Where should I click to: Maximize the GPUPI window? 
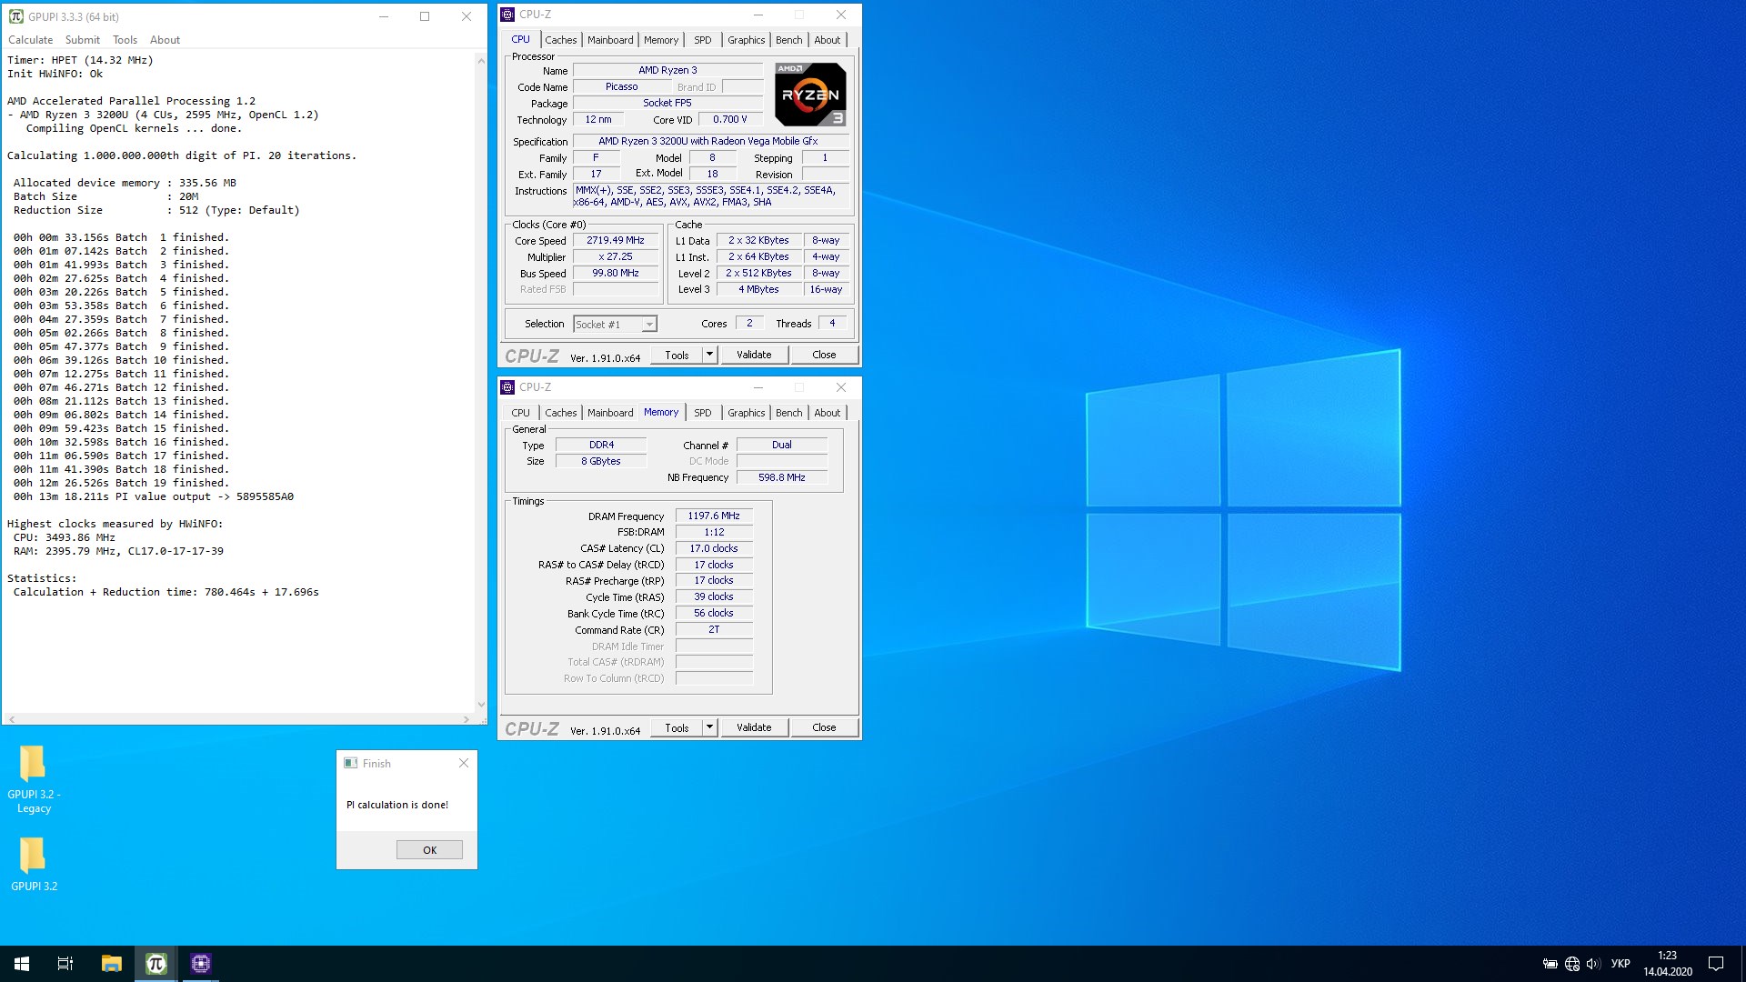pos(425,16)
